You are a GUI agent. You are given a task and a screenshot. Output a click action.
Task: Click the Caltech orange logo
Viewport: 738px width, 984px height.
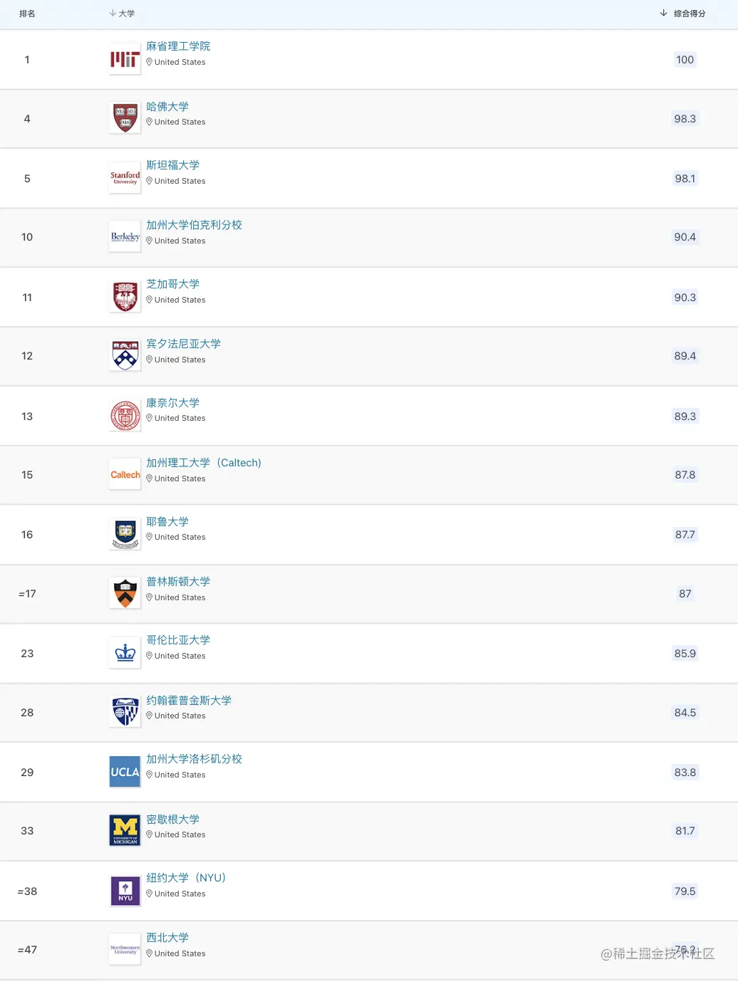[x=125, y=475]
